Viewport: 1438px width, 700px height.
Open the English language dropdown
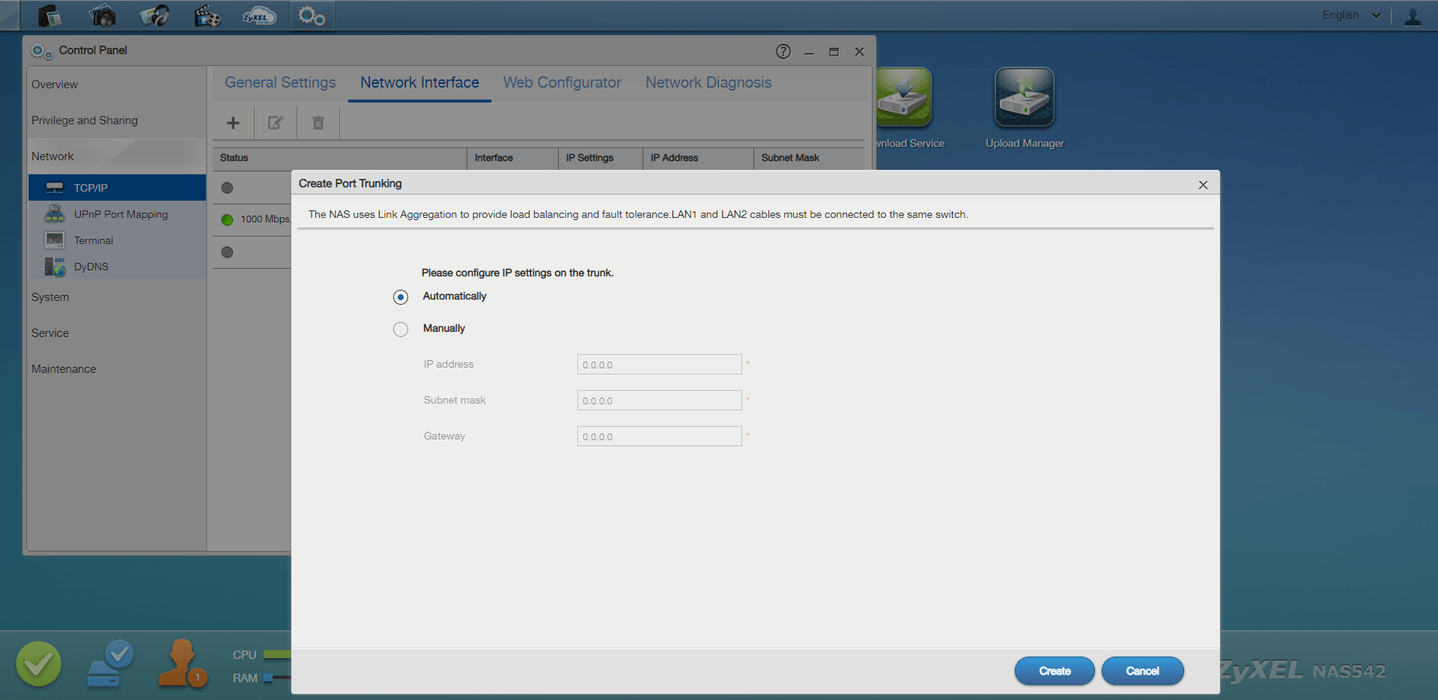pyautogui.click(x=1350, y=15)
